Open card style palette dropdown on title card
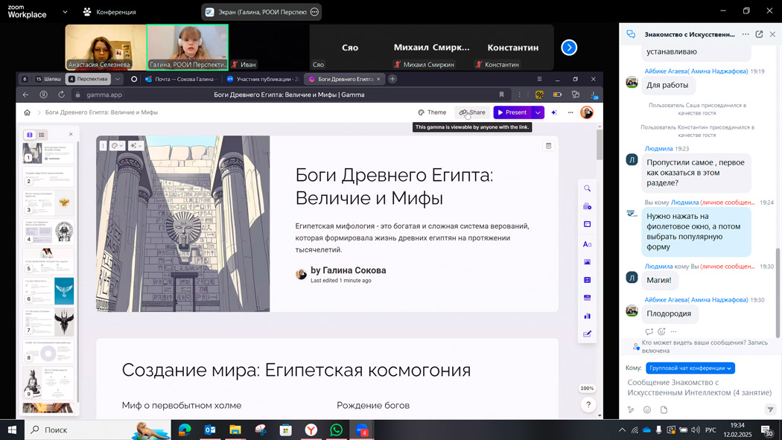The height and width of the screenshot is (440, 782). pos(117,145)
